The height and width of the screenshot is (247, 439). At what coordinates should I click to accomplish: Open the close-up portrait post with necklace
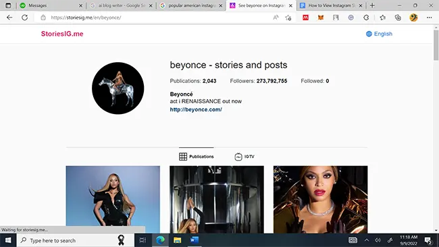coord(320,200)
